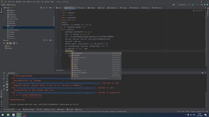Viewport: 209px width, 117px height.
Task: Jump down the stack trace in the Run panel
Action: [7, 79]
